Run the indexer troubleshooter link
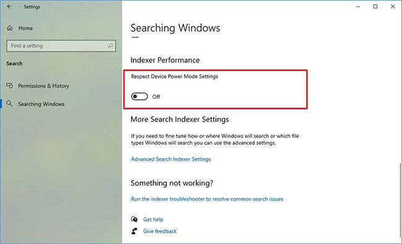 pos(207,199)
